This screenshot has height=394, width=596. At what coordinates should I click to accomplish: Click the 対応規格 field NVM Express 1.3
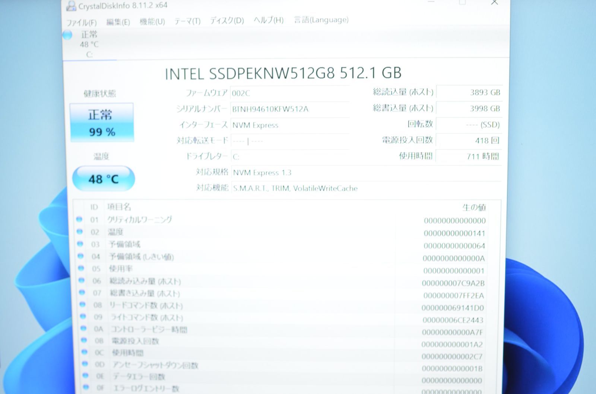tap(367, 172)
